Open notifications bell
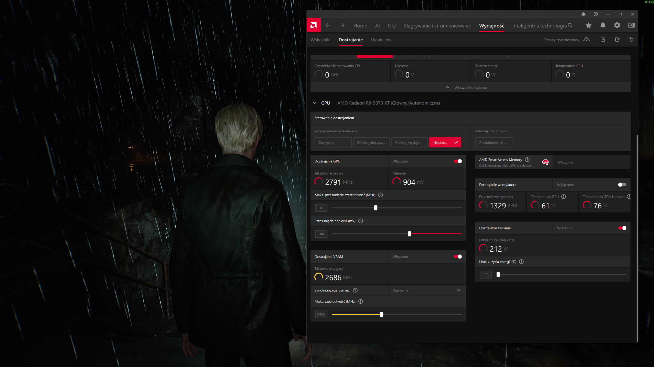This screenshot has width=654, height=367. [603, 25]
